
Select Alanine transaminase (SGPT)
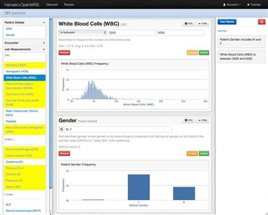tap(24, 210)
